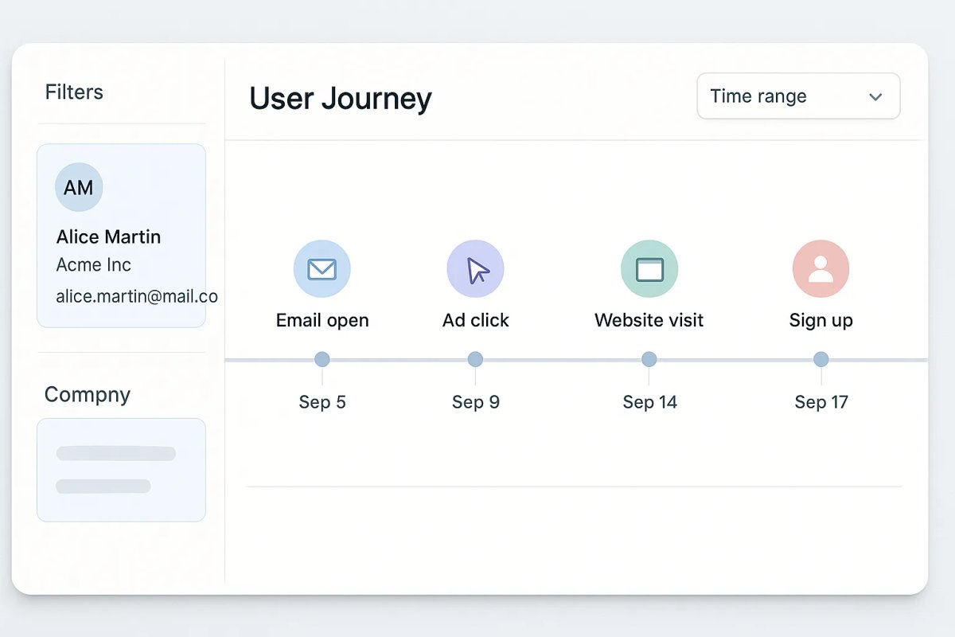Click the envelope inside the blue circle
The width and height of the screenshot is (955, 637).
[322, 268]
